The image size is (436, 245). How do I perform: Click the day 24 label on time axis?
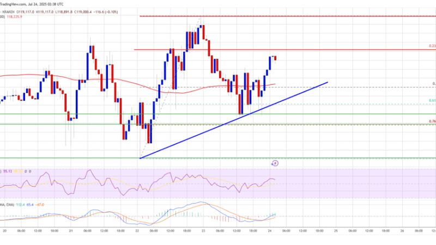click(x=269, y=231)
